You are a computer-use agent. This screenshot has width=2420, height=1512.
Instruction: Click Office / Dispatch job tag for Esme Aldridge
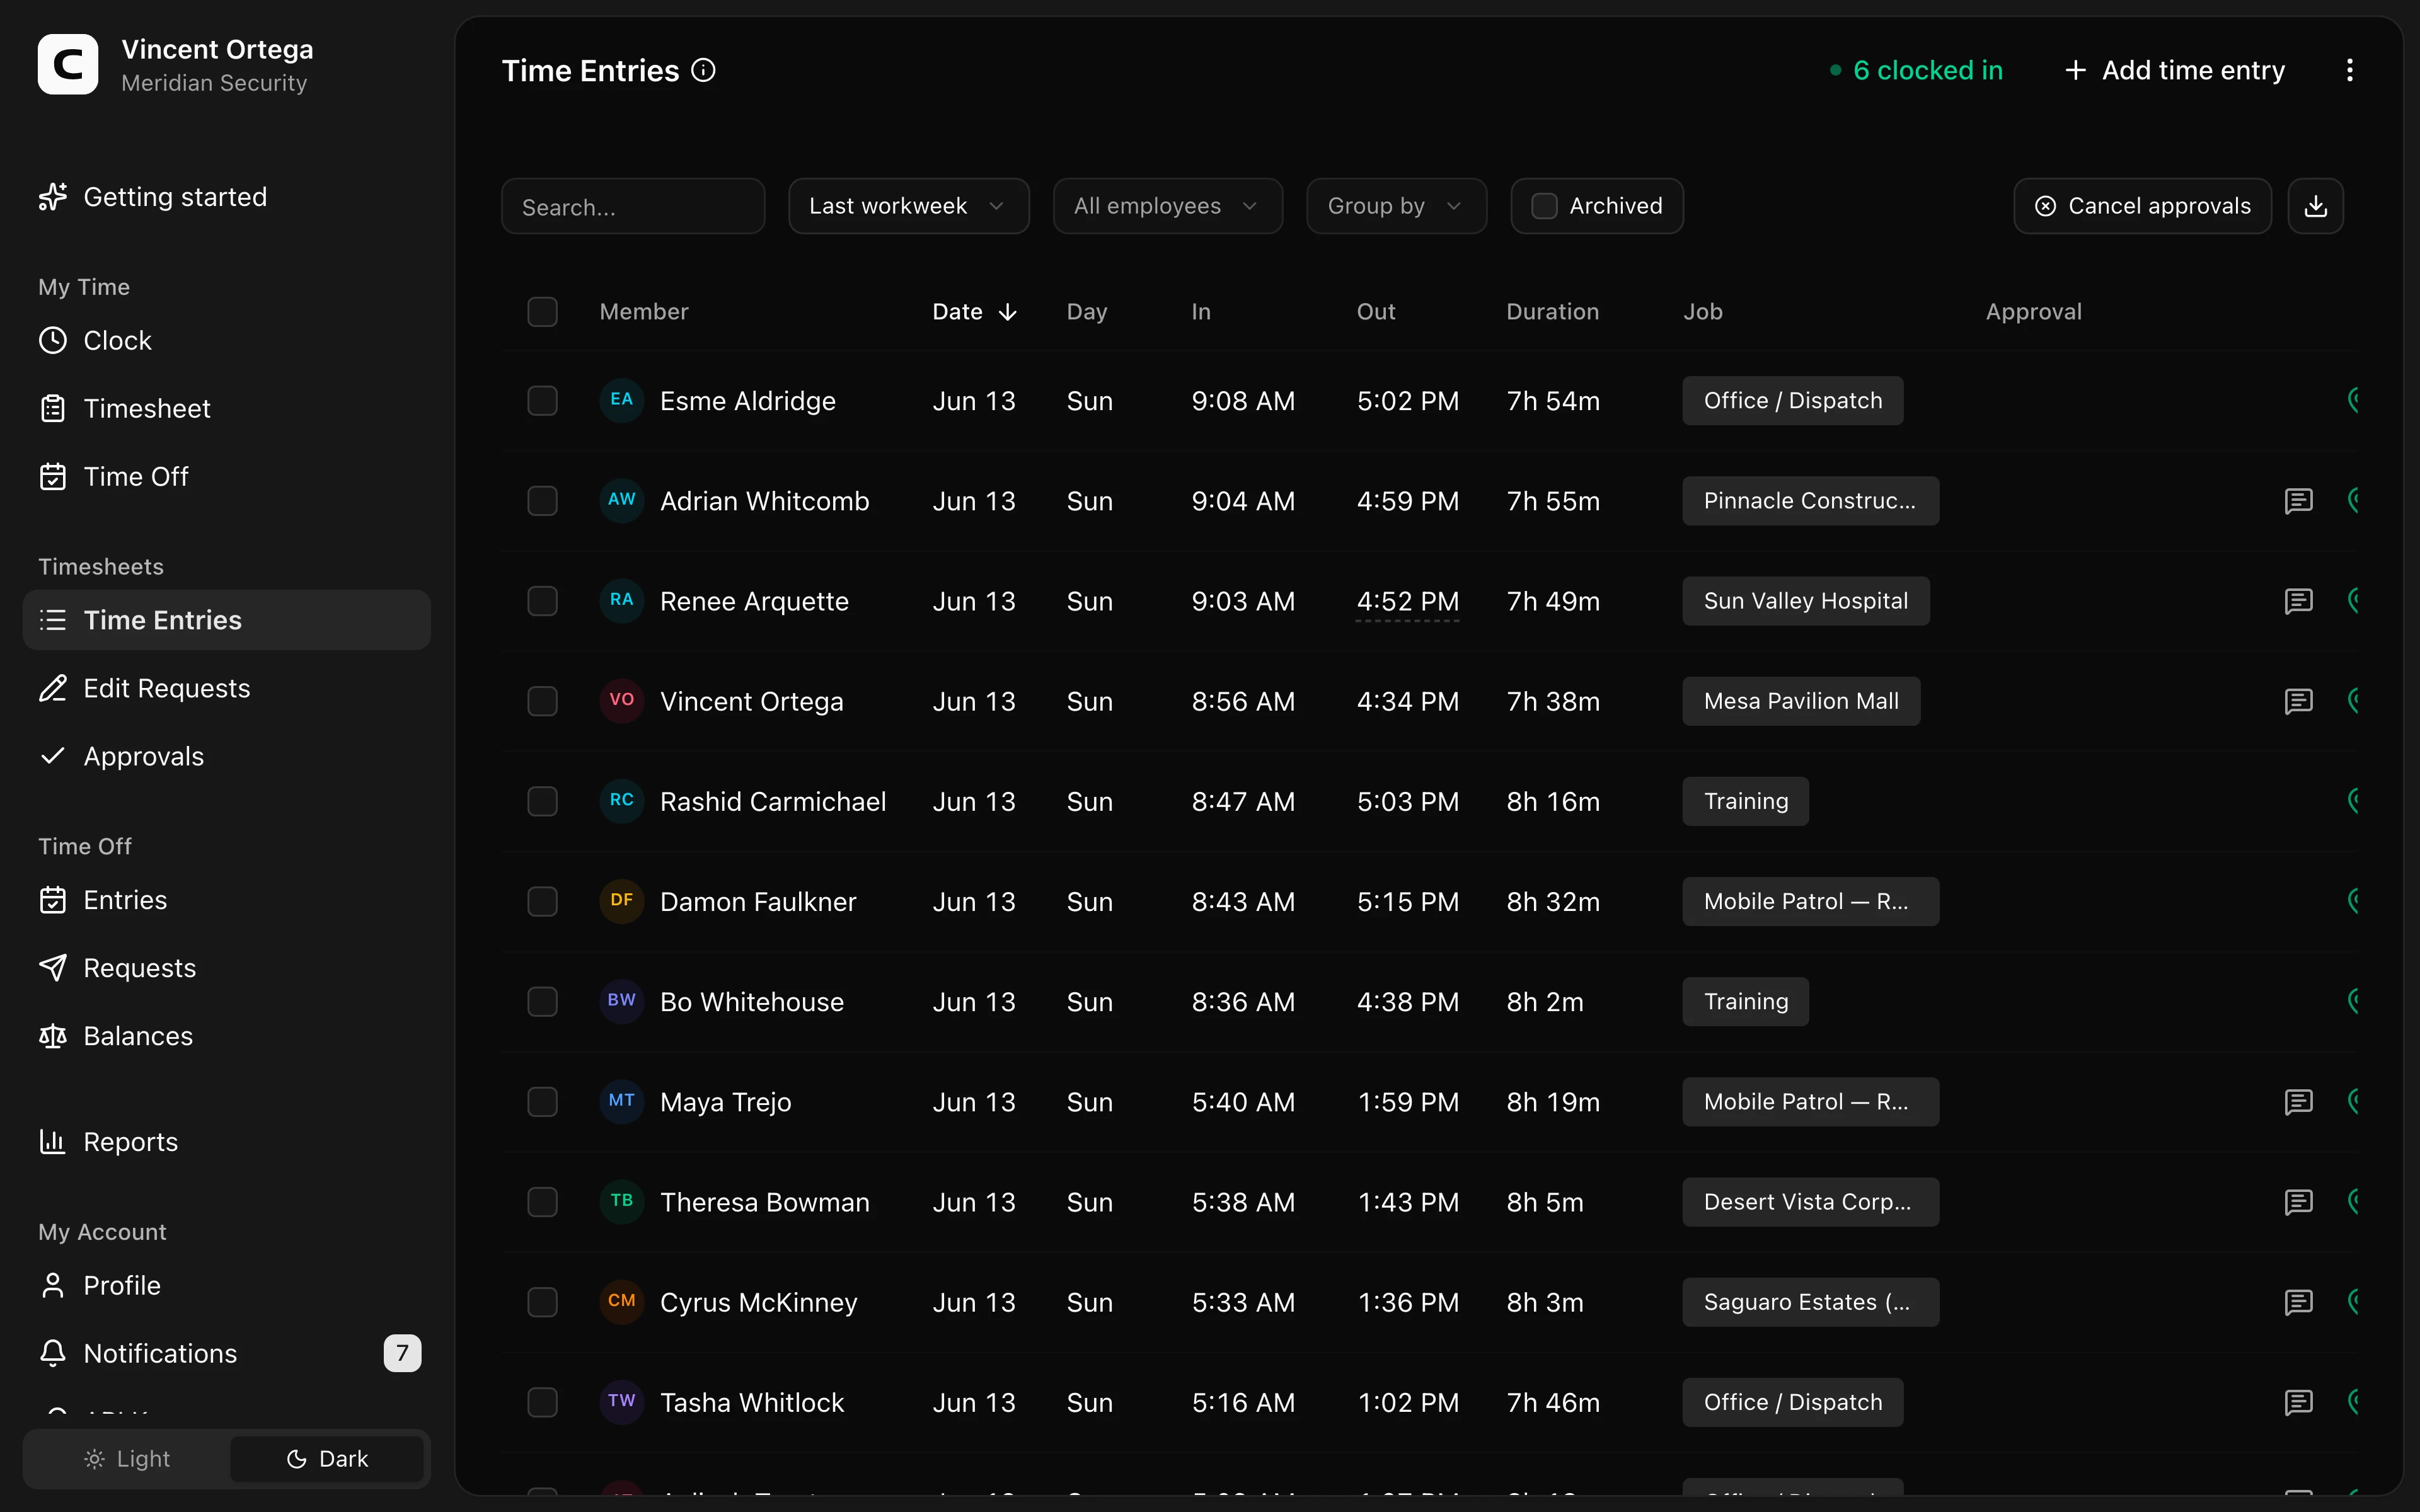coord(1792,401)
